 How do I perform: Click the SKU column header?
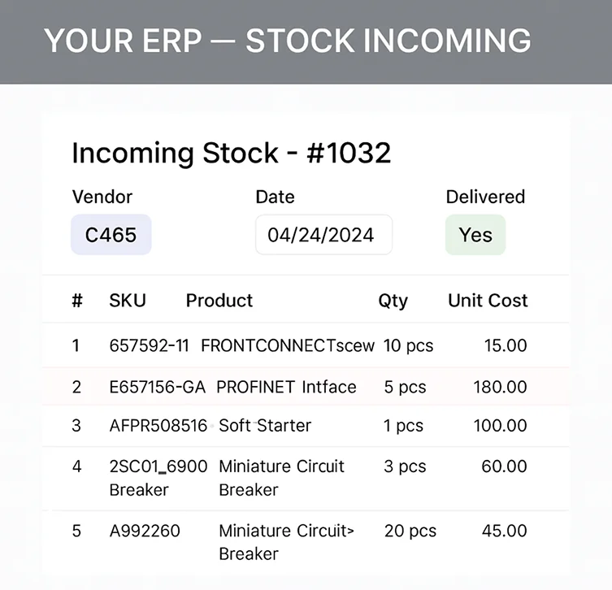pos(128,301)
